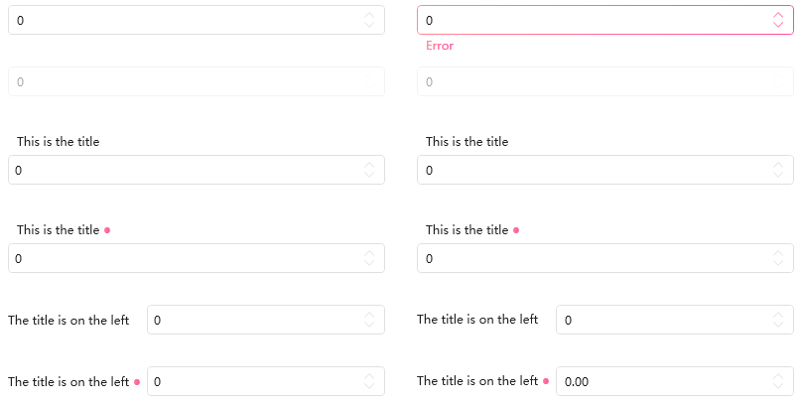
Task: Click the pink Error message text
Action: click(x=440, y=46)
